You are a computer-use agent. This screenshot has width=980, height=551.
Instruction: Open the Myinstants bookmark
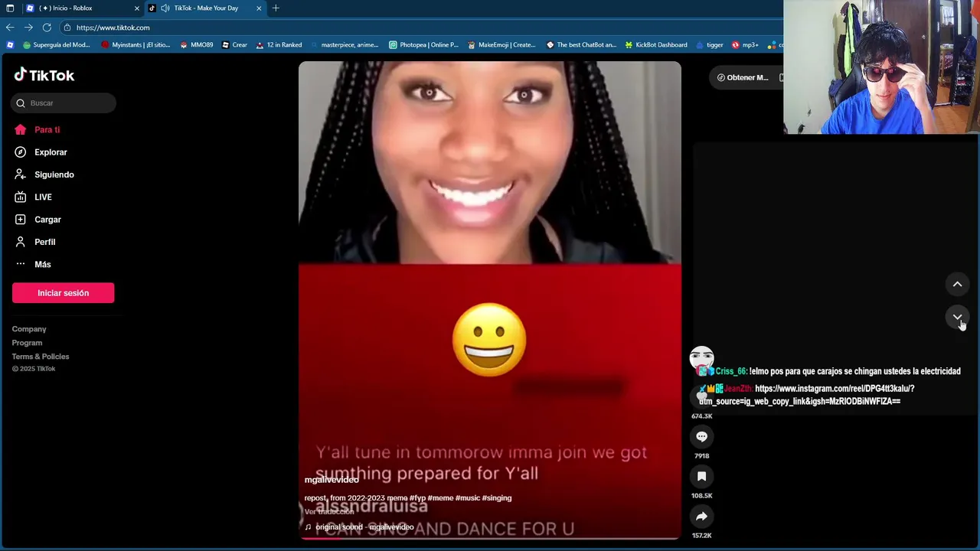coord(136,45)
